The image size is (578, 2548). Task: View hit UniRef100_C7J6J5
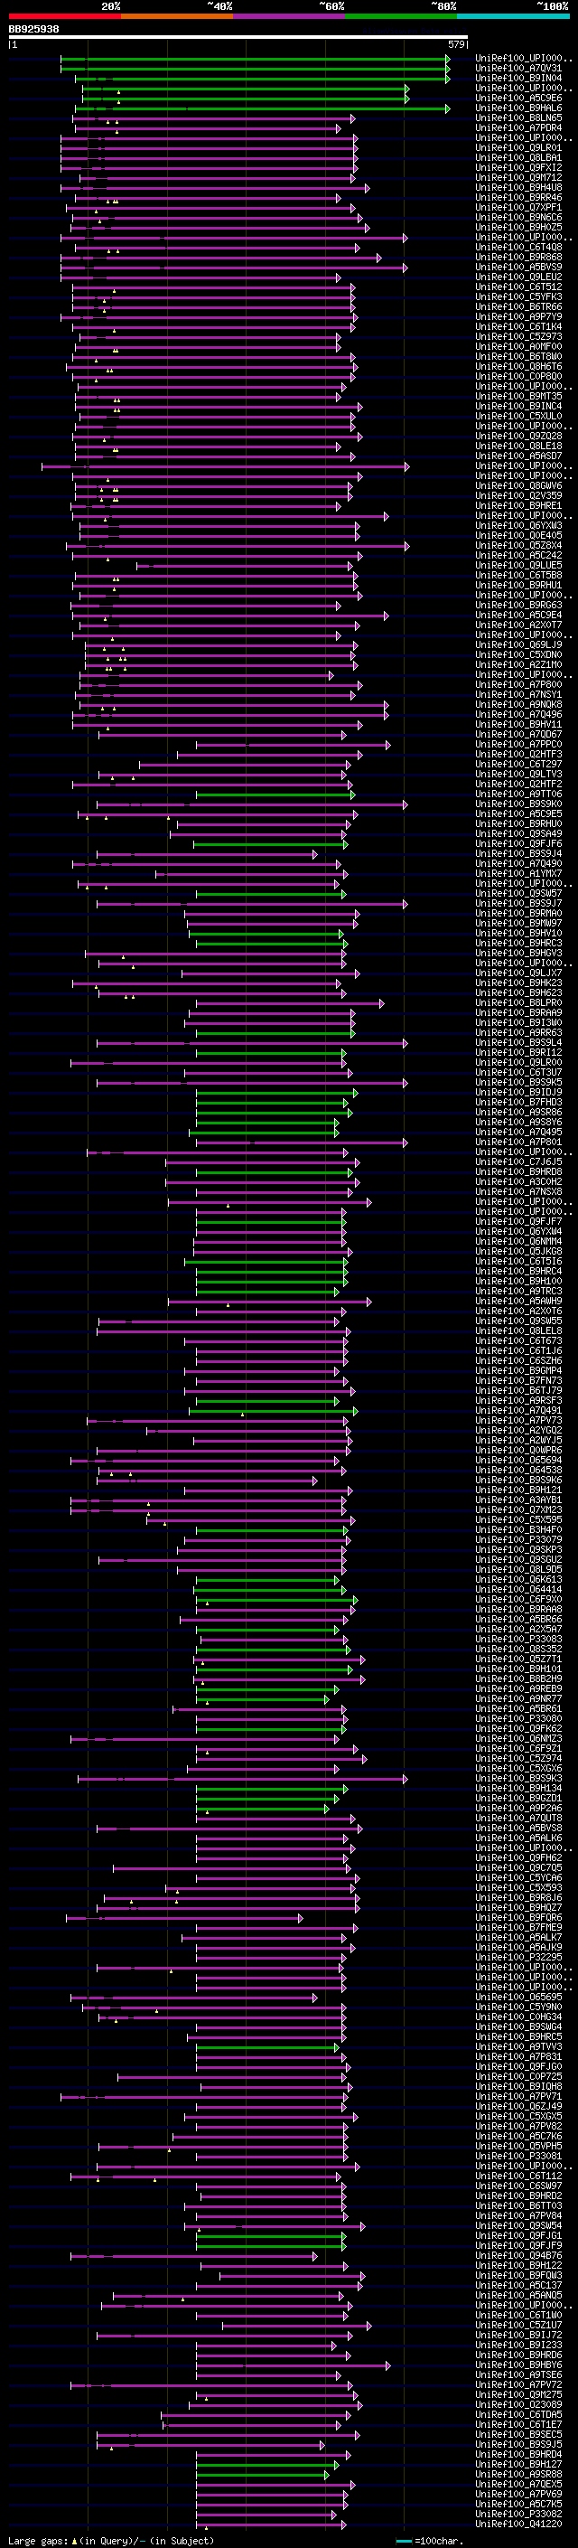tap(518, 1162)
